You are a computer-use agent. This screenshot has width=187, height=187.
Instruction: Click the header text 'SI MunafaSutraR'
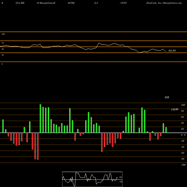tap(46, 3)
